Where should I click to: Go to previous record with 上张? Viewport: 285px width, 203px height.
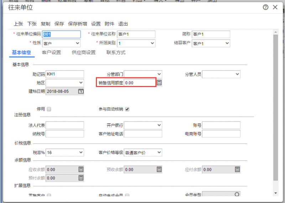tap(19, 24)
